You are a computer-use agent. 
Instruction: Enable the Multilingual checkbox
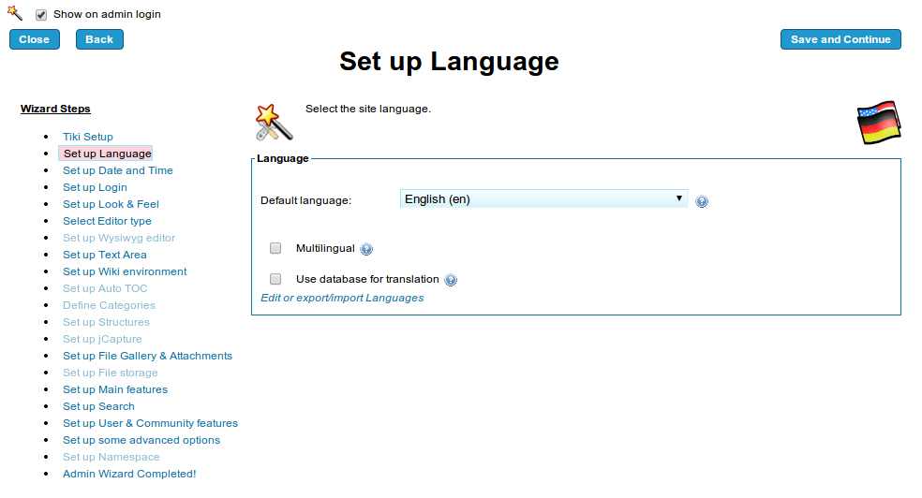(275, 248)
